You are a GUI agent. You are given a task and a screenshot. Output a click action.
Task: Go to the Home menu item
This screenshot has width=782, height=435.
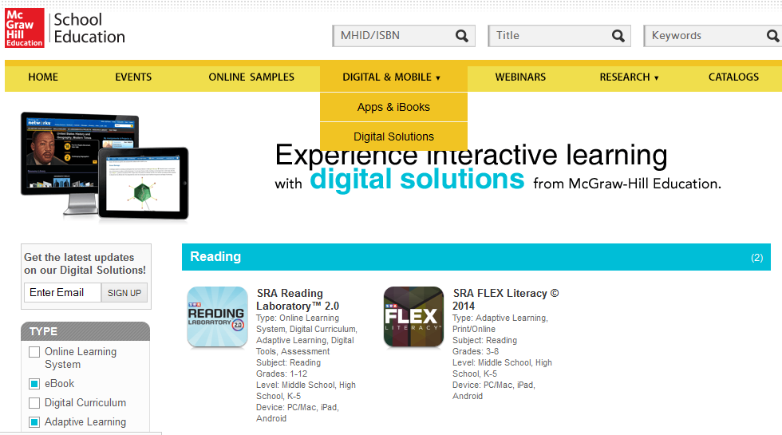pos(43,77)
